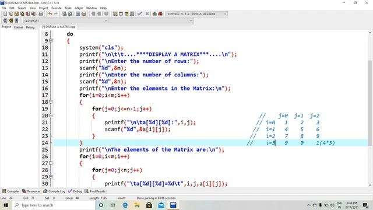Open the Windows Start menu

click(6, 205)
